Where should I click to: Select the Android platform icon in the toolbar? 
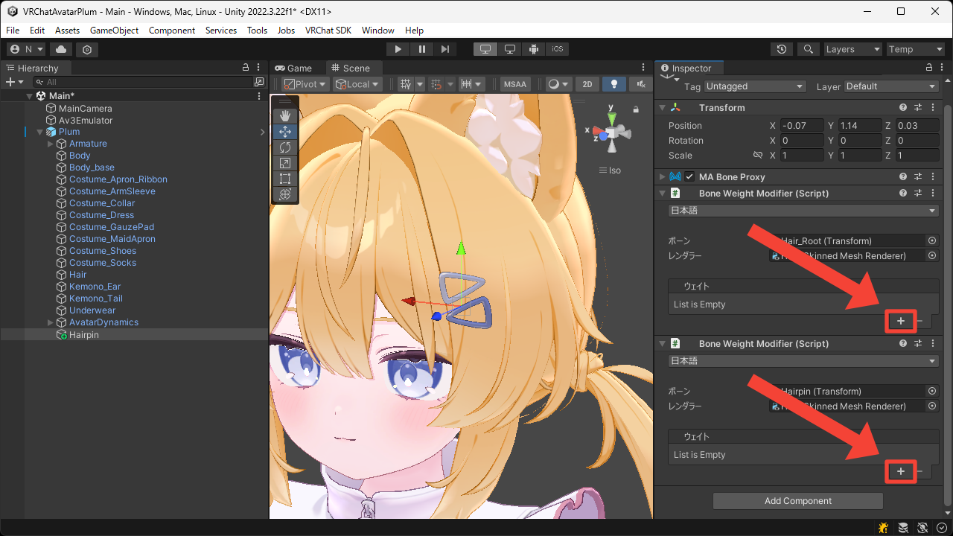pyautogui.click(x=533, y=48)
